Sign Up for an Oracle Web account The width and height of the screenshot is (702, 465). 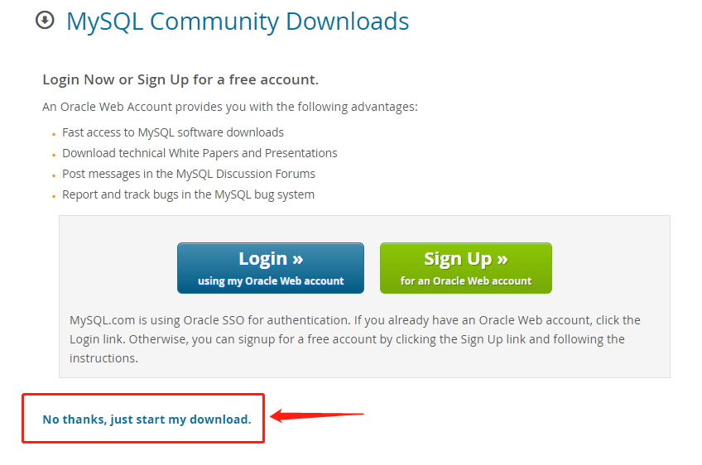point(465,268)
